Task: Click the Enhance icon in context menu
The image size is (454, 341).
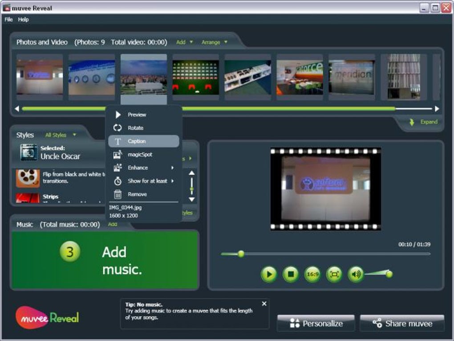Action: tap(118, 168)
